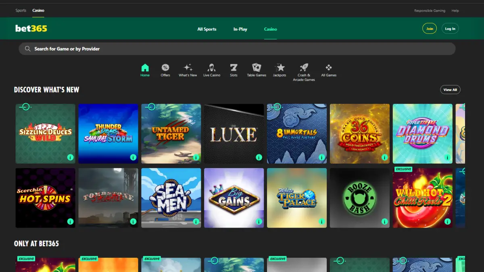
Task: Show info for Sizzling Deuces Wild
Action: tap(70, 157)
